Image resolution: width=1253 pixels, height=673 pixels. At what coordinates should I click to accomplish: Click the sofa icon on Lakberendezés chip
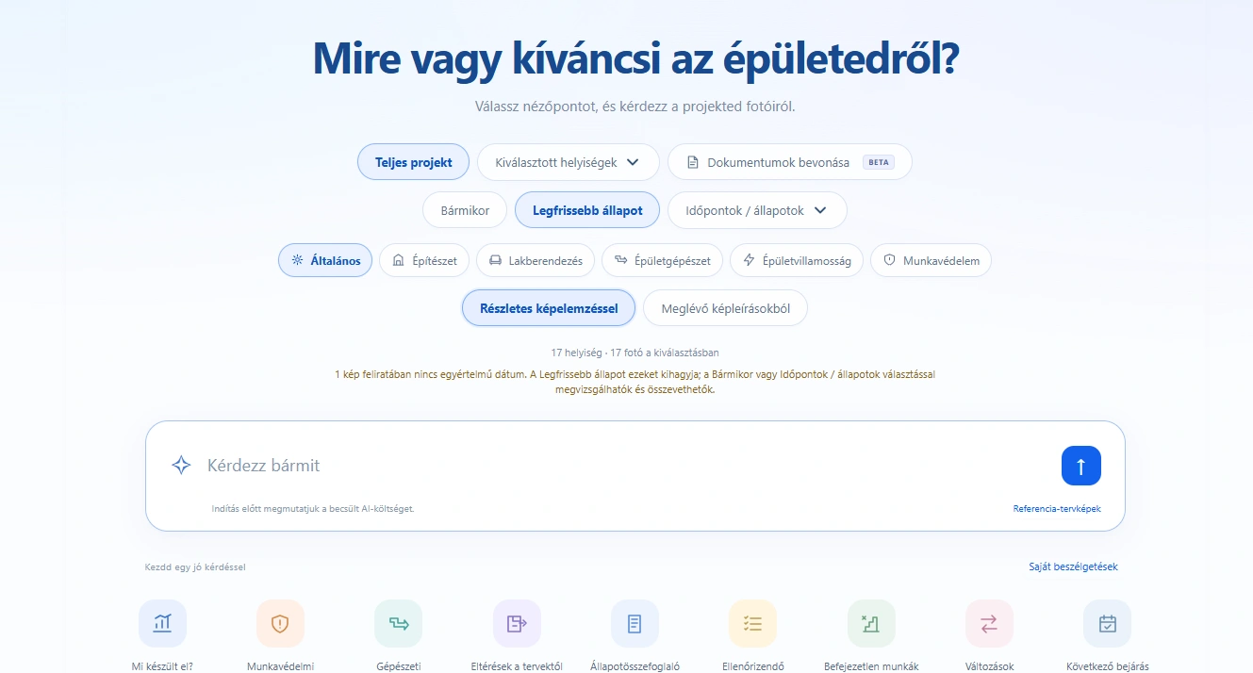[x=496, y=260]
